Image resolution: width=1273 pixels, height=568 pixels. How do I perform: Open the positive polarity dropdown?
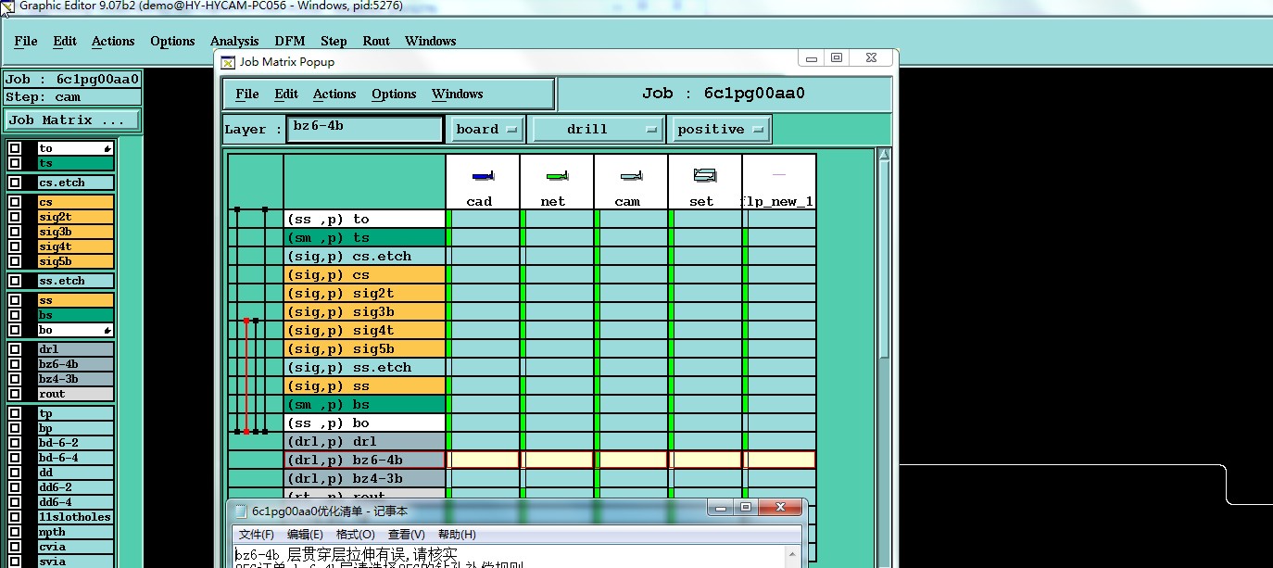pos(720,130)
